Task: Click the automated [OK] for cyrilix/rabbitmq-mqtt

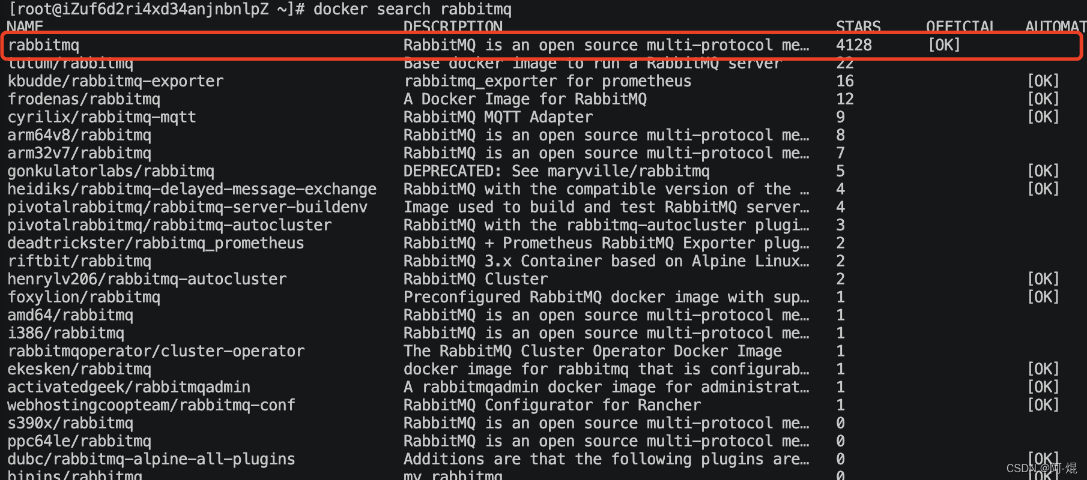Action: point(1043,117)
